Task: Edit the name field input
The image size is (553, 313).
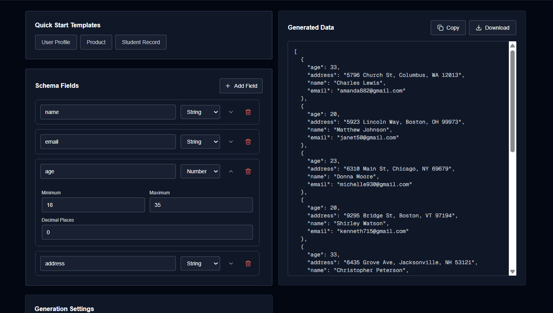Action: (108, 112)
